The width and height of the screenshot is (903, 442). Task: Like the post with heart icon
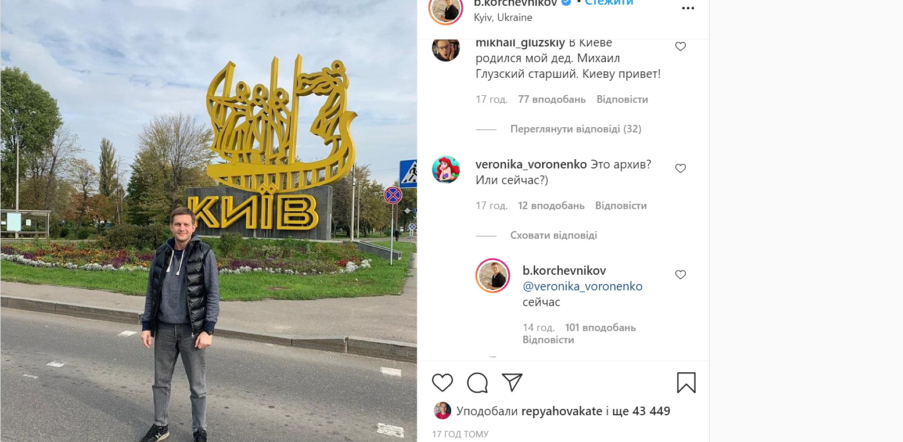[x=442, y=383]
